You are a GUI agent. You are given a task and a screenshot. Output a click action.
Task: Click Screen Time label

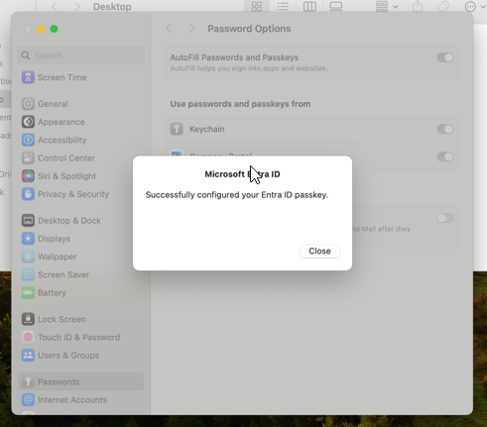(x=62, y=77)
